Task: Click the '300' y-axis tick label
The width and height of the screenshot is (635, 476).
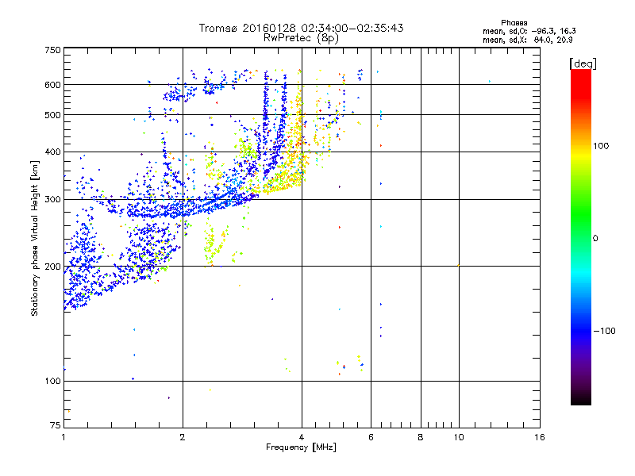Action: tap(52, 200)
